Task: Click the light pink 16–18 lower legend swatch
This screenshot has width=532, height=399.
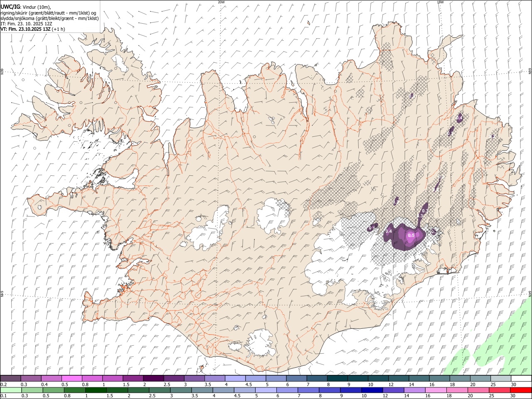Action: point(435,390)
